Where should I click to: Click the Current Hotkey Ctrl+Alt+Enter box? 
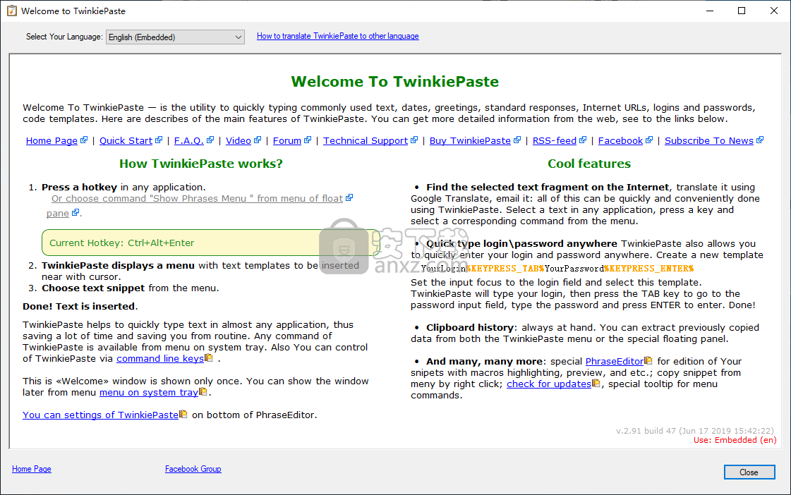(x=210, y=243)
